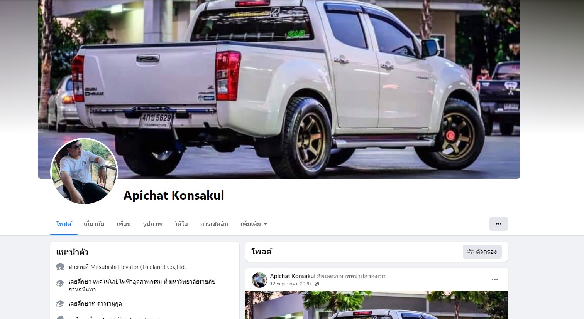584x319 pixels.
Task: Go to the รูปภาพ tab
Action: [x=152, y=224]
